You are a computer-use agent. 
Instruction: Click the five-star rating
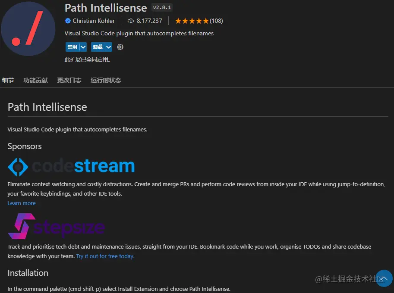pyautogui.click(x=192, y=21)
